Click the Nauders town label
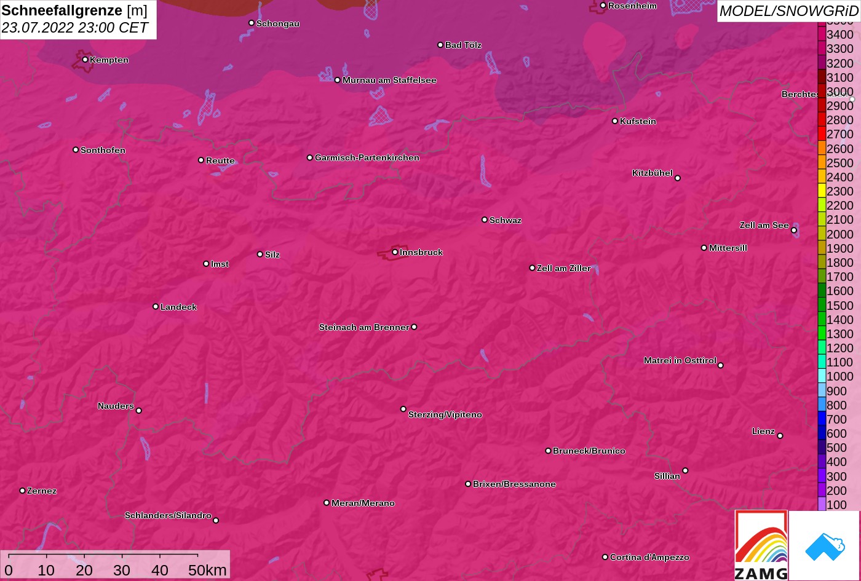 point(116,406)
